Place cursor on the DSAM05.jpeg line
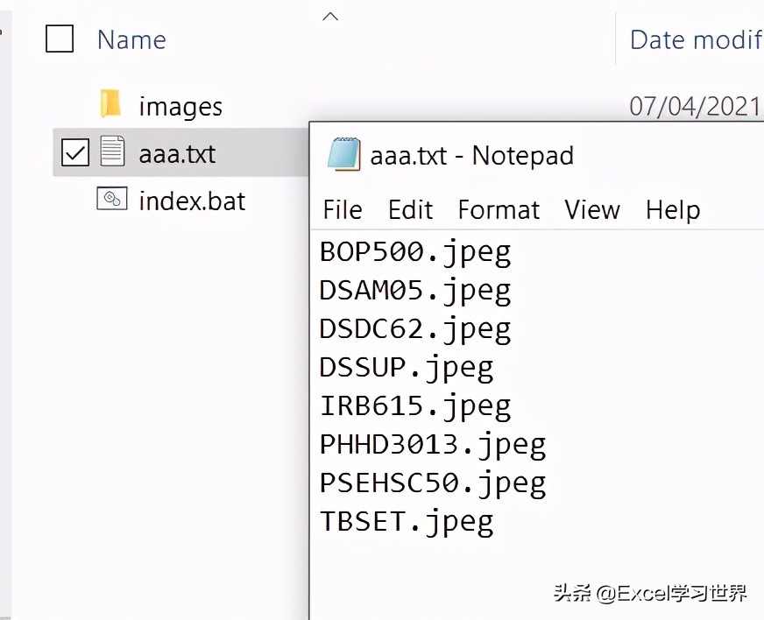The image size is (764, 620). [415, 291]
